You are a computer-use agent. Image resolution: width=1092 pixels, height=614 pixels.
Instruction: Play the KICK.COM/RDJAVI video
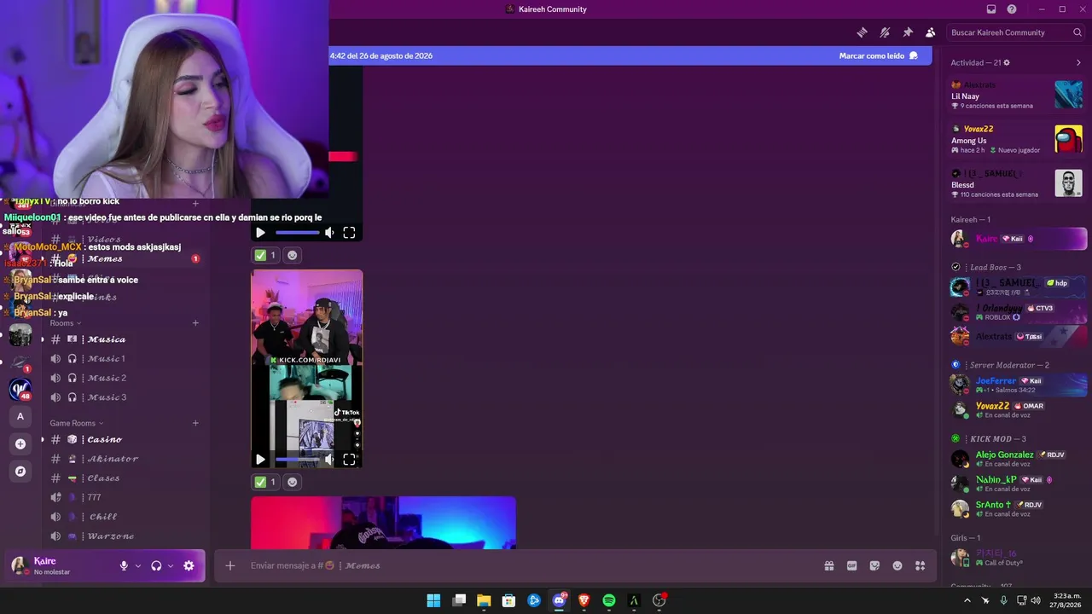coord(260,460)
